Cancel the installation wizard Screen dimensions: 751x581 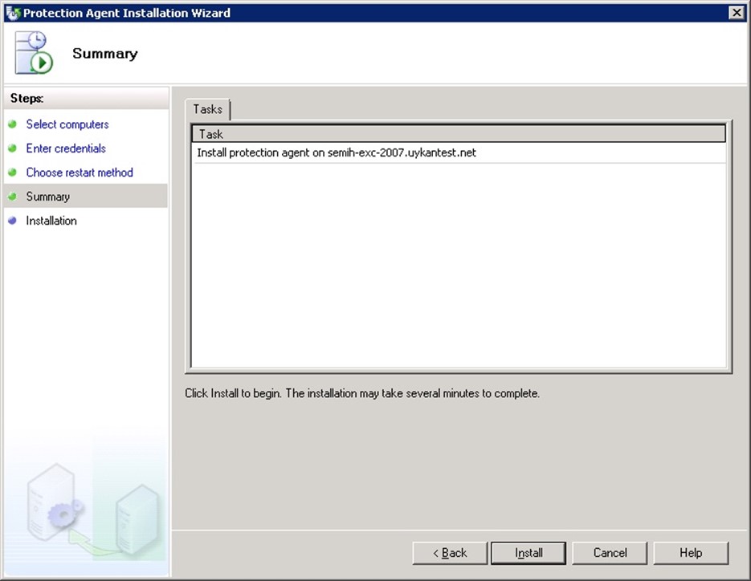tap(610, 553)
